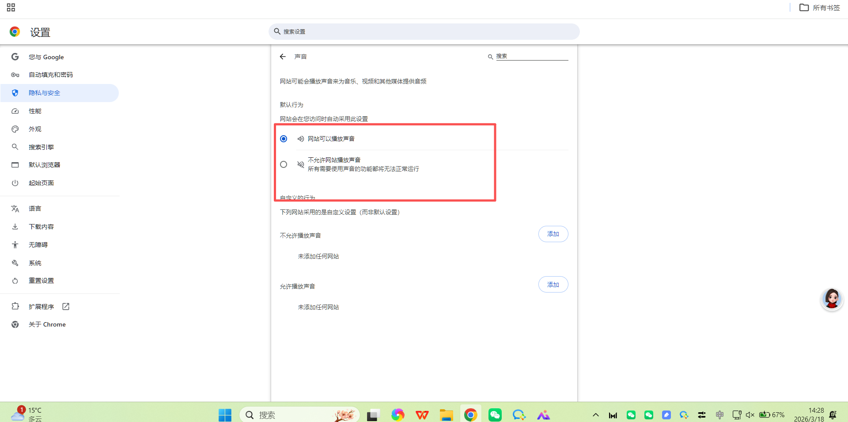Click the wrench icon for 系统
The width and height of the screenshot is (848, 422).
(x=15, y=263)
